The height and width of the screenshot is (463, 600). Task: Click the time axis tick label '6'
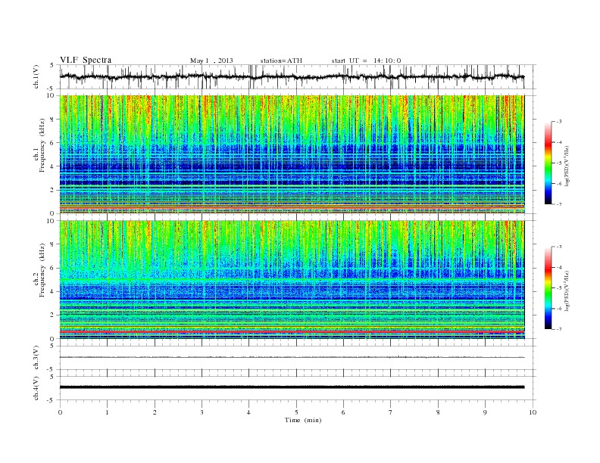(x=343, y=412)
